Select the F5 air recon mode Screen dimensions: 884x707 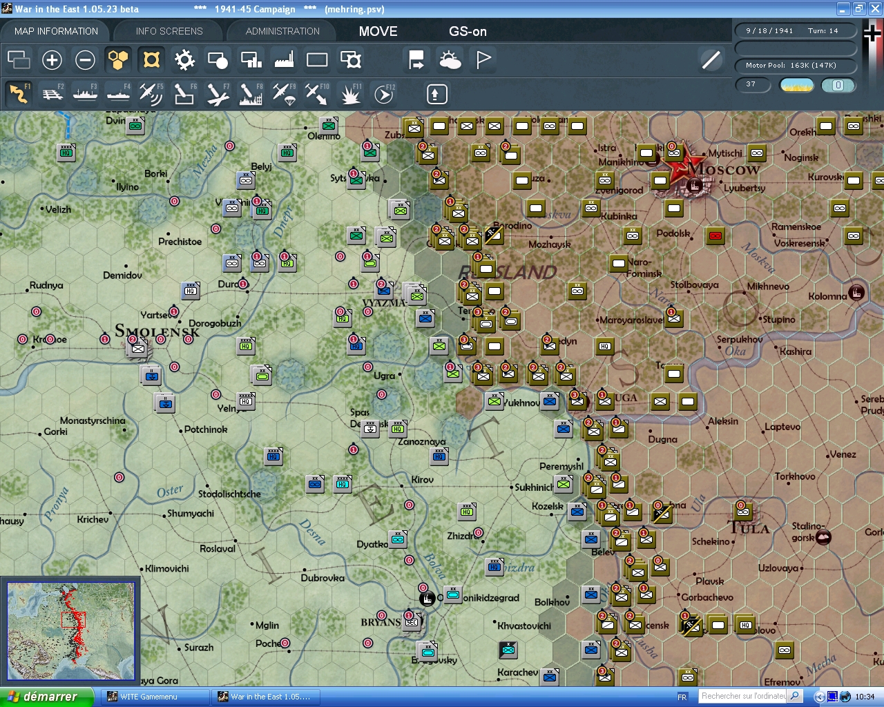[x=151, y=93]
